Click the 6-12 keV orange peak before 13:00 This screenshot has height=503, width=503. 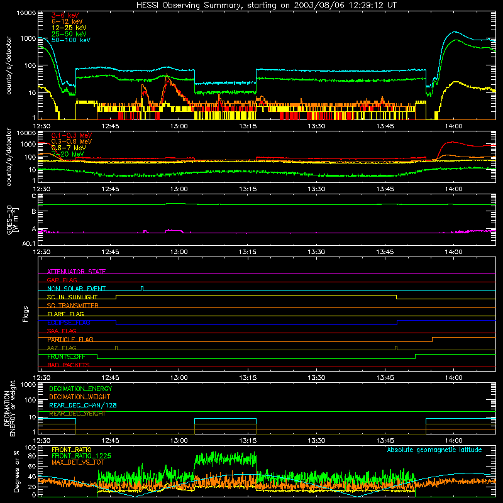click(167, 75)
